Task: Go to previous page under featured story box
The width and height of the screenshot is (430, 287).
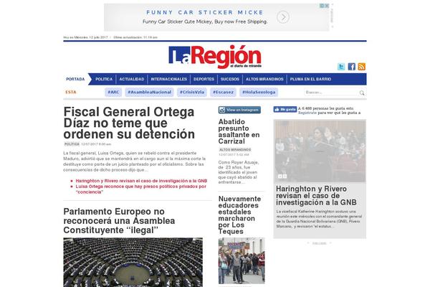Action: click(x=308, y=243)
